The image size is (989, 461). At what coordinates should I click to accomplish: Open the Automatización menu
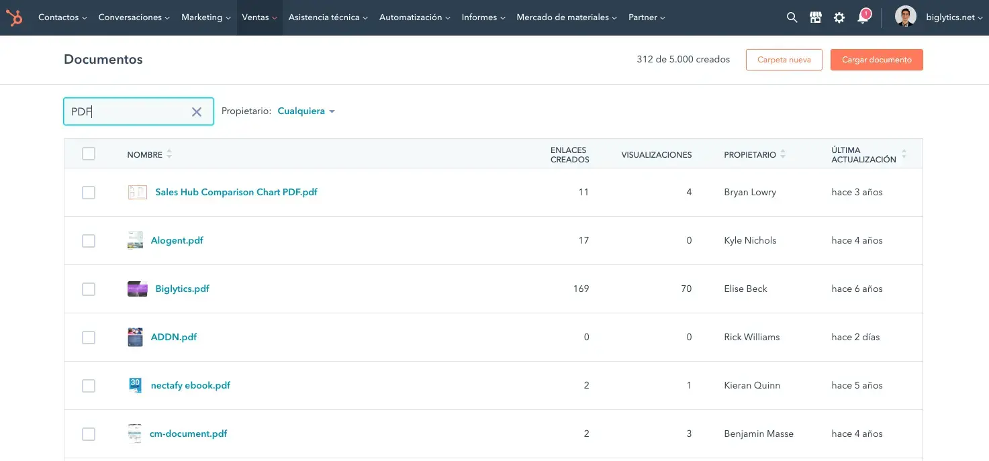coord(415,17)
